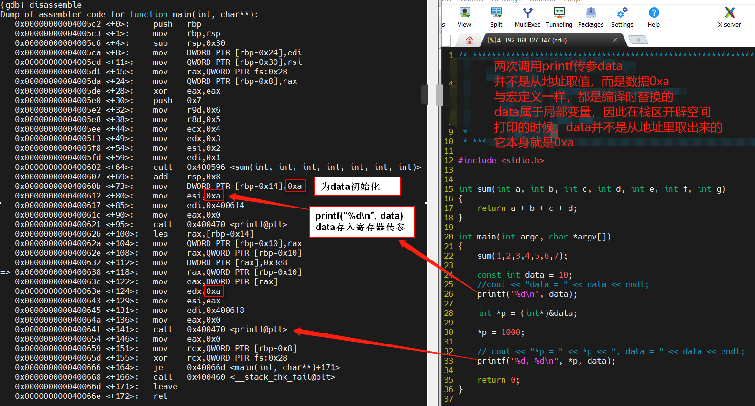Open the Tunneling tool icon

pos(559,17)
